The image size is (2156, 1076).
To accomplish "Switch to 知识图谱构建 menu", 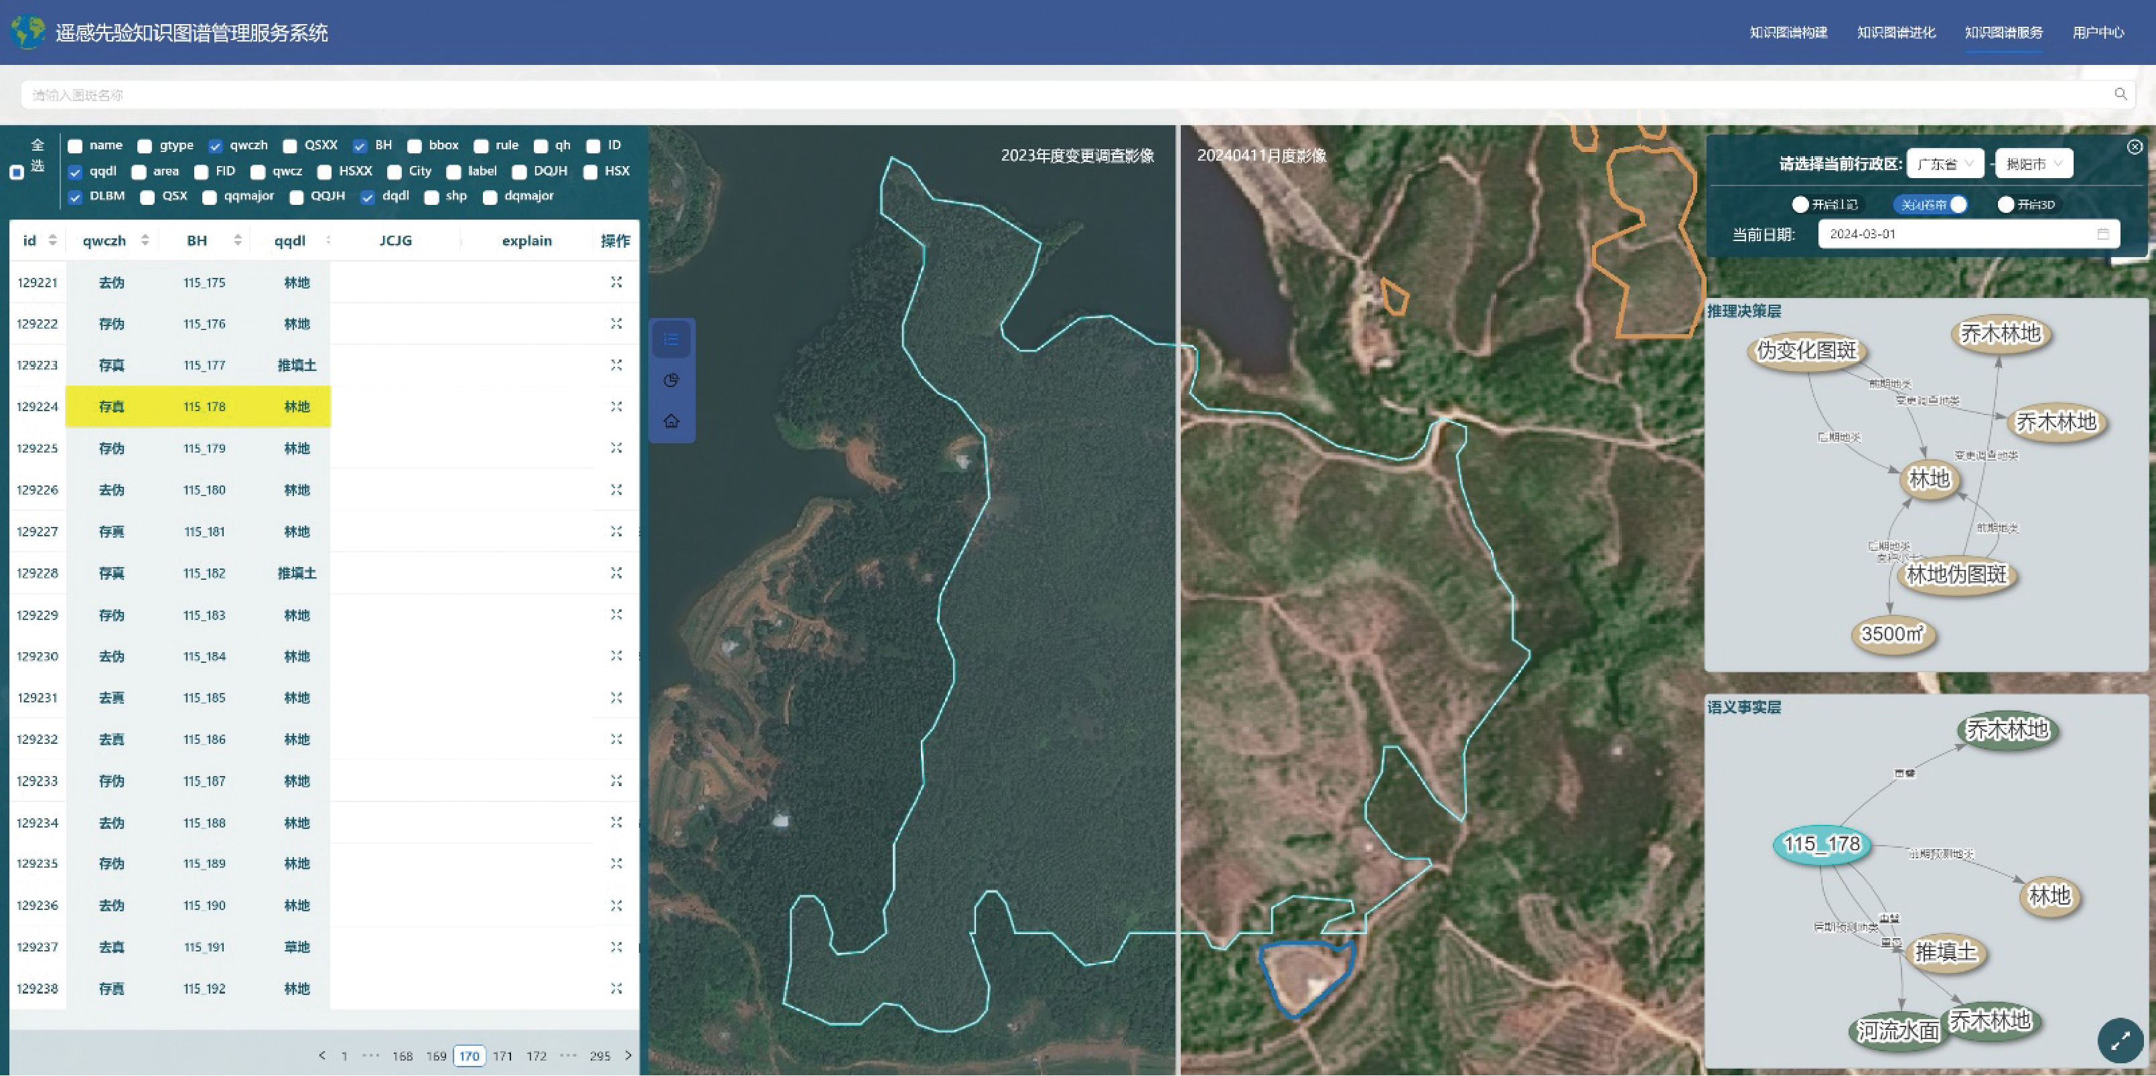I will [x=1788, y=33].
